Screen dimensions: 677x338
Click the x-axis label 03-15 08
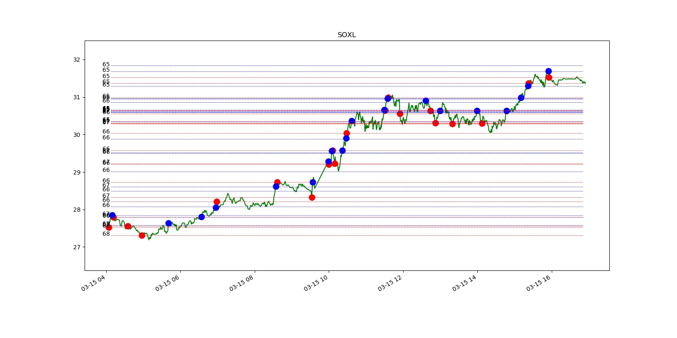click(x=242, y=283)
